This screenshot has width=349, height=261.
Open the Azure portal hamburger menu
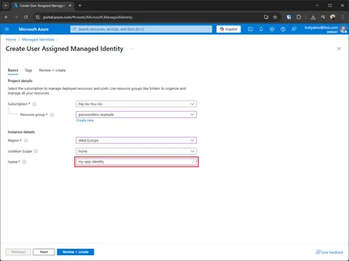[x=7, y=29]
